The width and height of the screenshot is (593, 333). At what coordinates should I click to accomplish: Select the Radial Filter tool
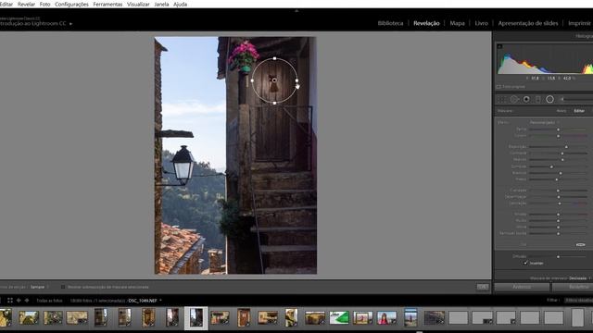click(549, 99)
